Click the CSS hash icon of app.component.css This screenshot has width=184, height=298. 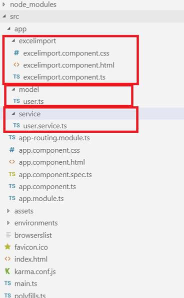click(x=12, y=150)
